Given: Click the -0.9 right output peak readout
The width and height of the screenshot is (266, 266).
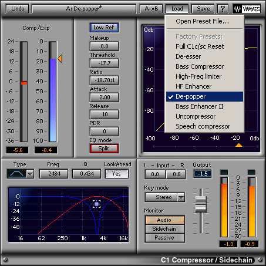Looking at the screenshot, I should 250,244.
